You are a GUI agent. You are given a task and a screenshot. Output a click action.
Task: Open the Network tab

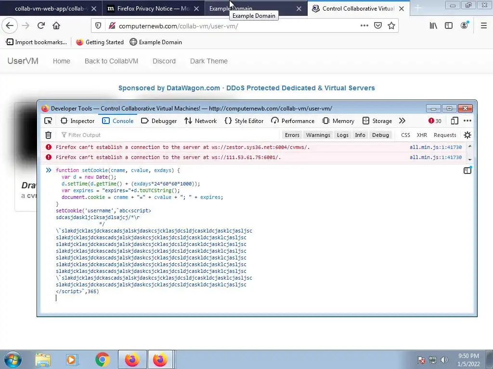(201, 121)
